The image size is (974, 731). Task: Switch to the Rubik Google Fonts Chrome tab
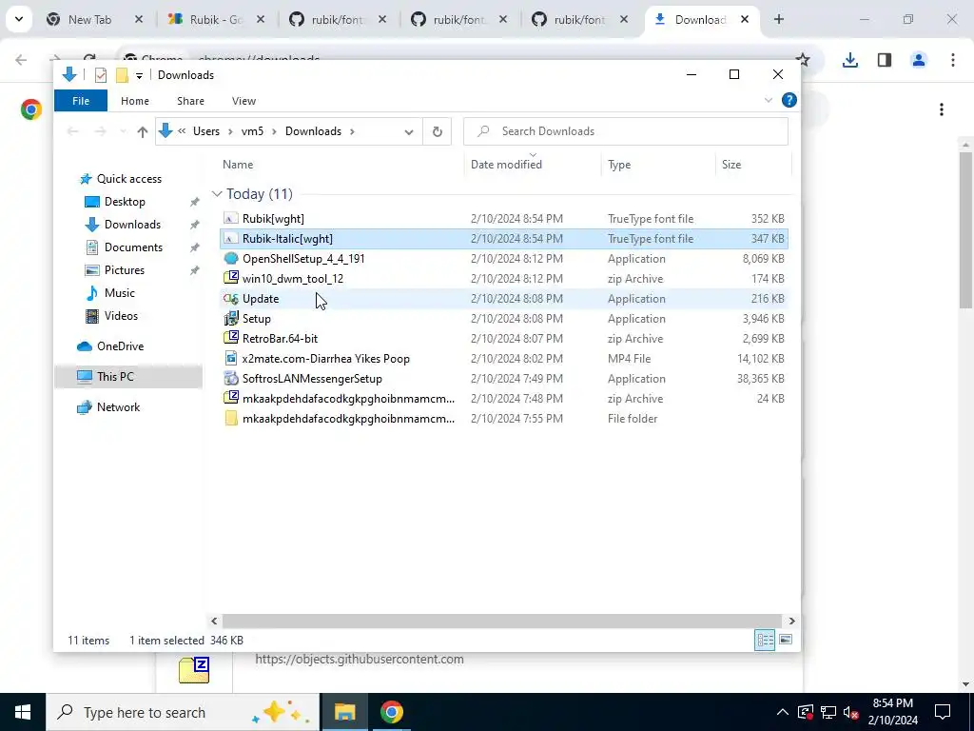pos(217,20)
